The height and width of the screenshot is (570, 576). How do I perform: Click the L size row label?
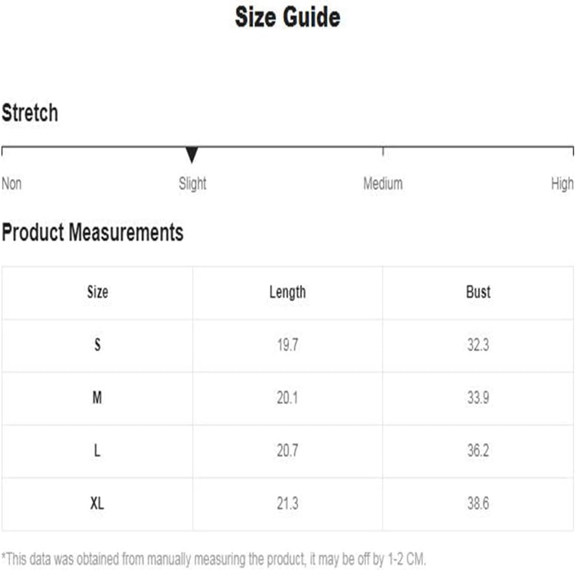(97, 450)
